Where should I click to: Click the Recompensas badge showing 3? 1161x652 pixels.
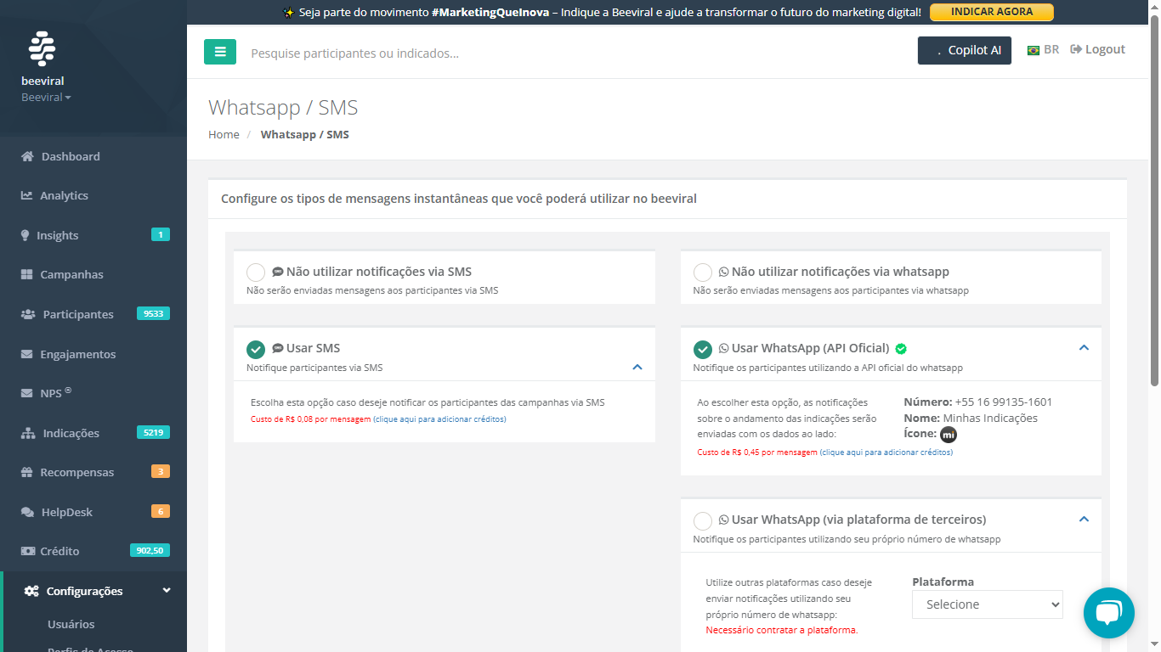pos(161,472)
